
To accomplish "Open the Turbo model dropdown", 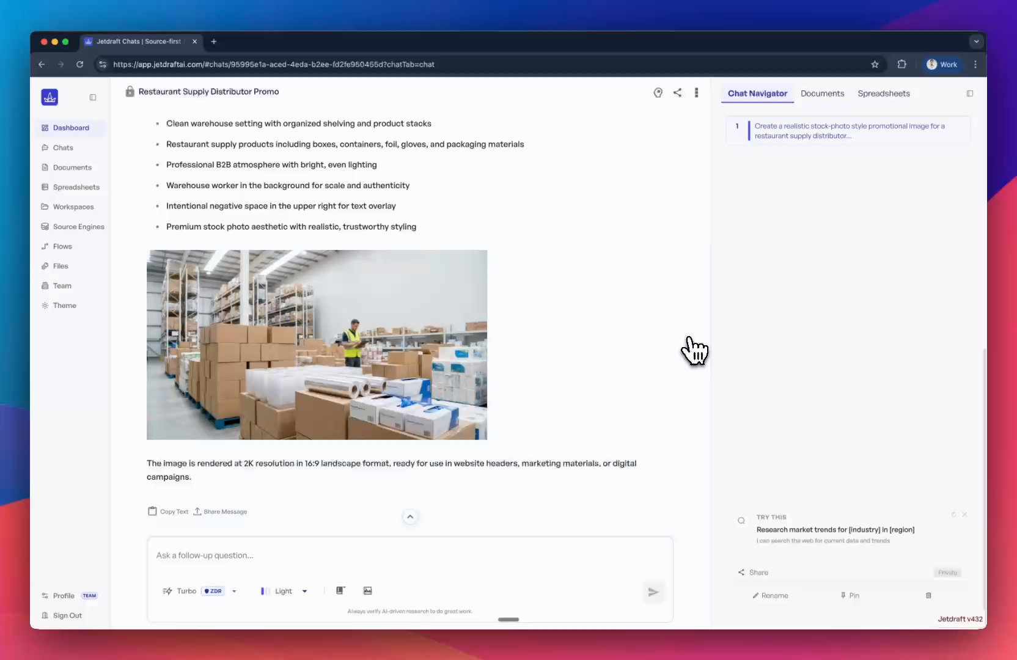I will click(x=234, y=592).
